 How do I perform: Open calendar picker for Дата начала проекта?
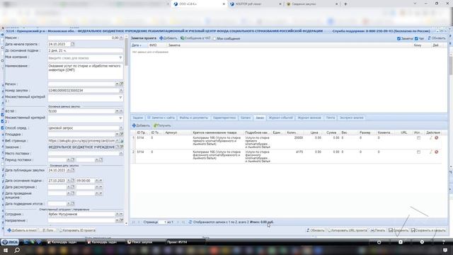tap(72, 44)
